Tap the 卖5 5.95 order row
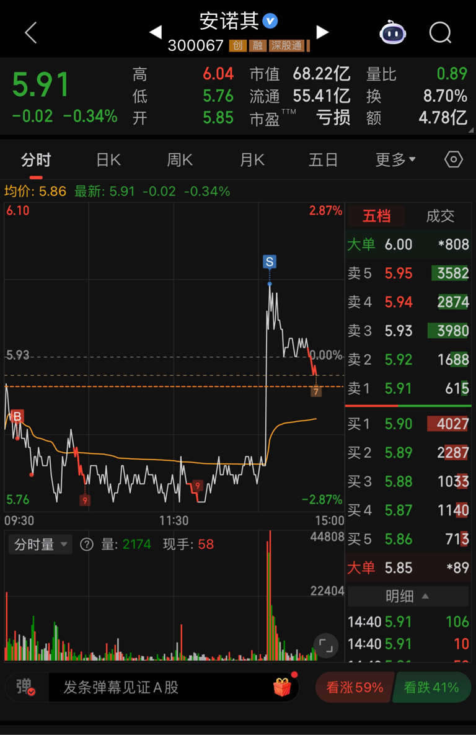The height and width of the screenshot is (735, 476). coord(408,274)
